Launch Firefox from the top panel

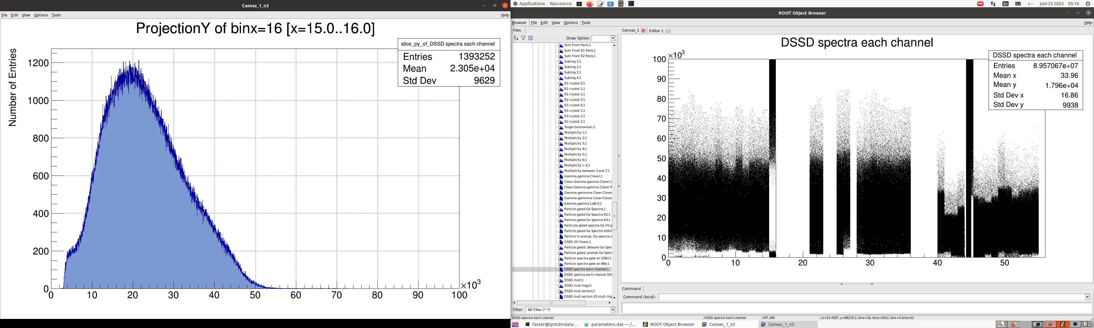point(590,4)
